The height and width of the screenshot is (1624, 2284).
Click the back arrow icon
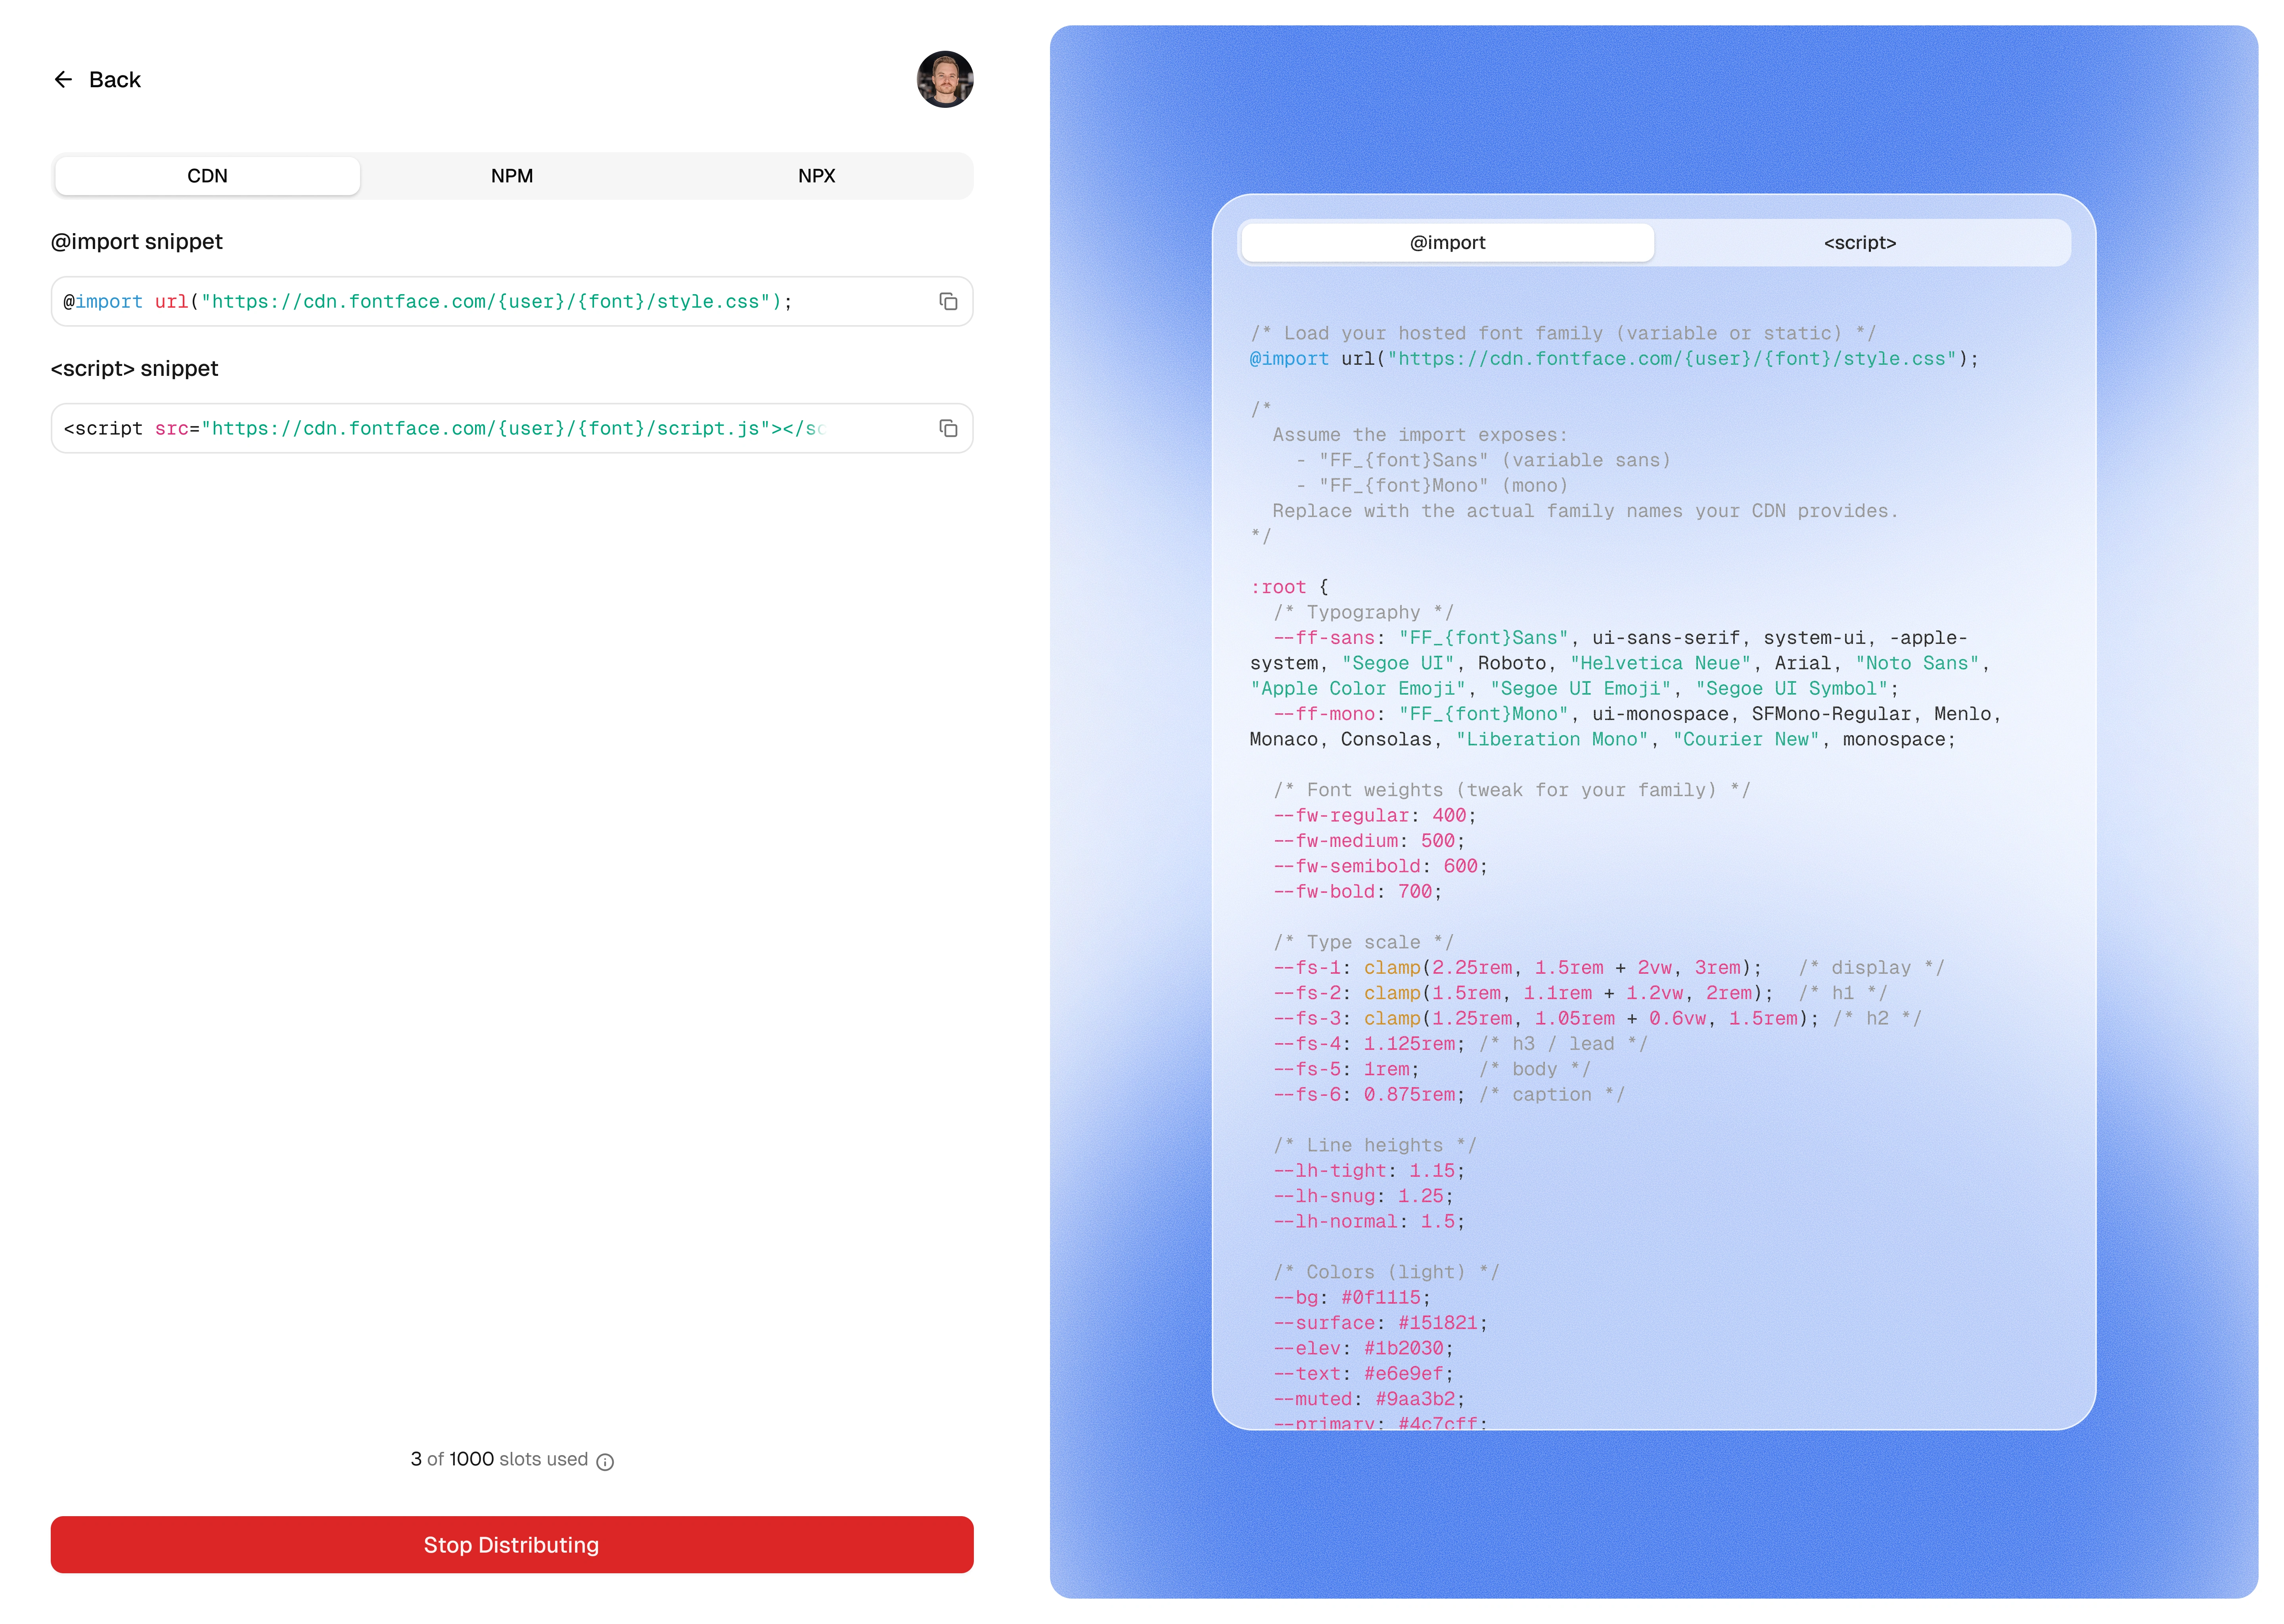63,79
